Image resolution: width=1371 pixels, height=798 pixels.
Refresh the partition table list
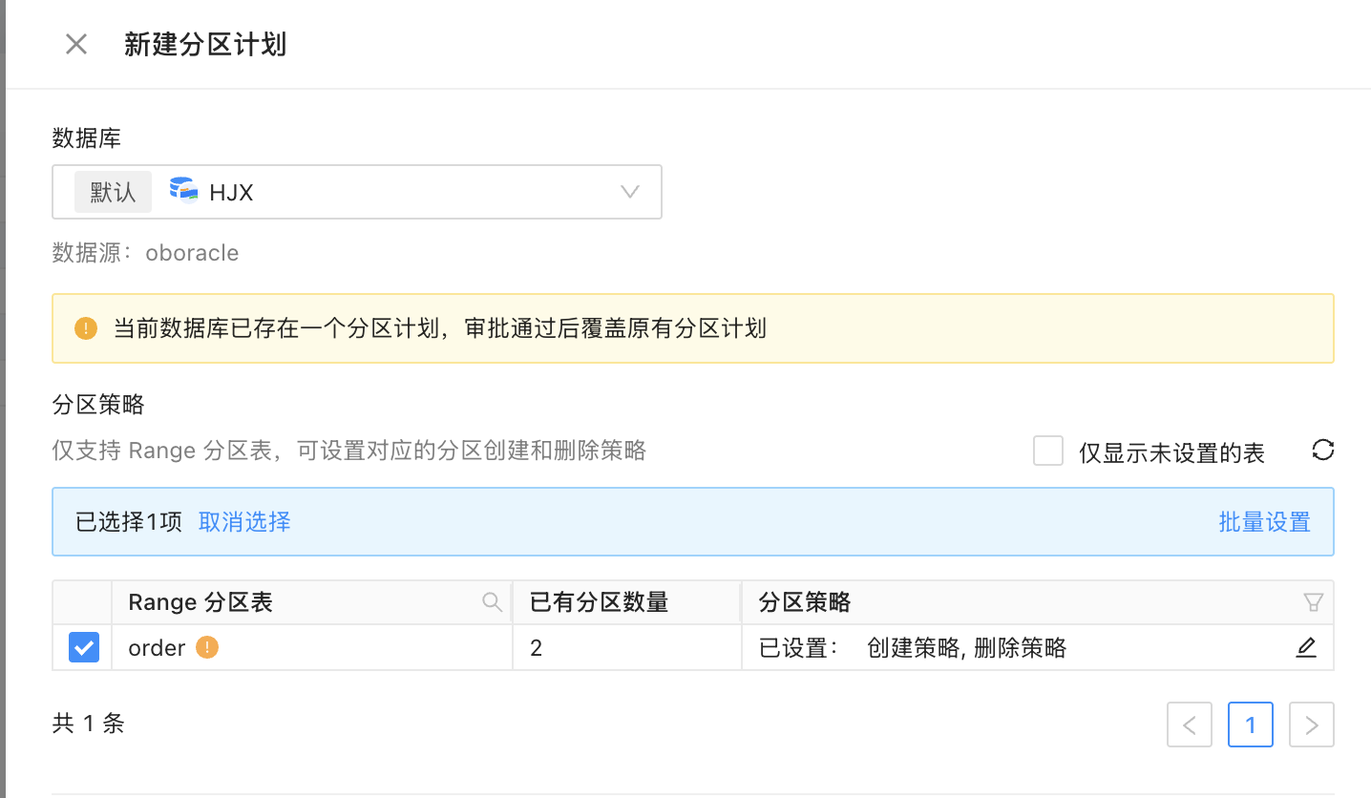1322,451
